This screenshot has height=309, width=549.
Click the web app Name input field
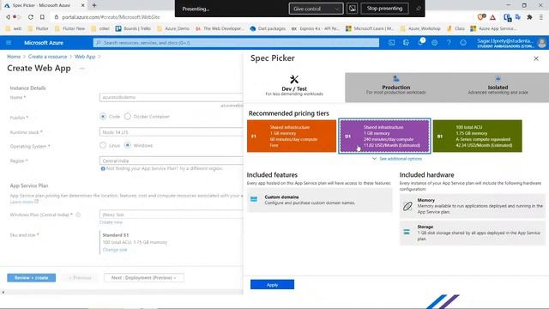coord(171,97)
